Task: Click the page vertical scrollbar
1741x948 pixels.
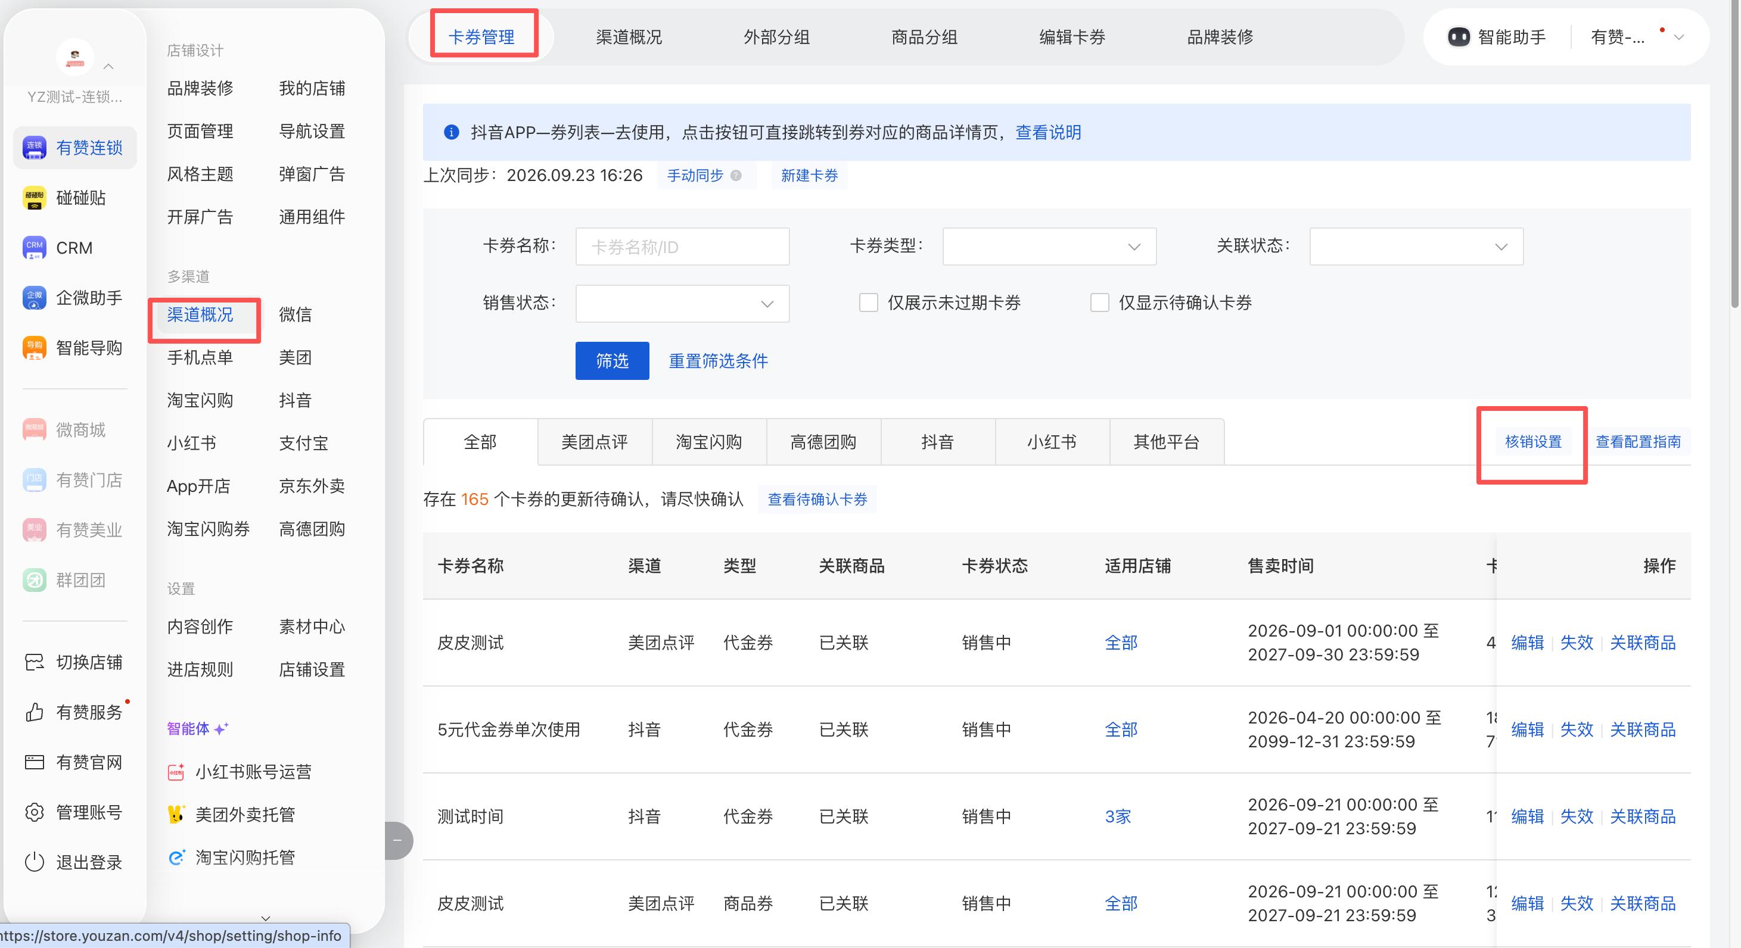Action: tap(1736, 155)
